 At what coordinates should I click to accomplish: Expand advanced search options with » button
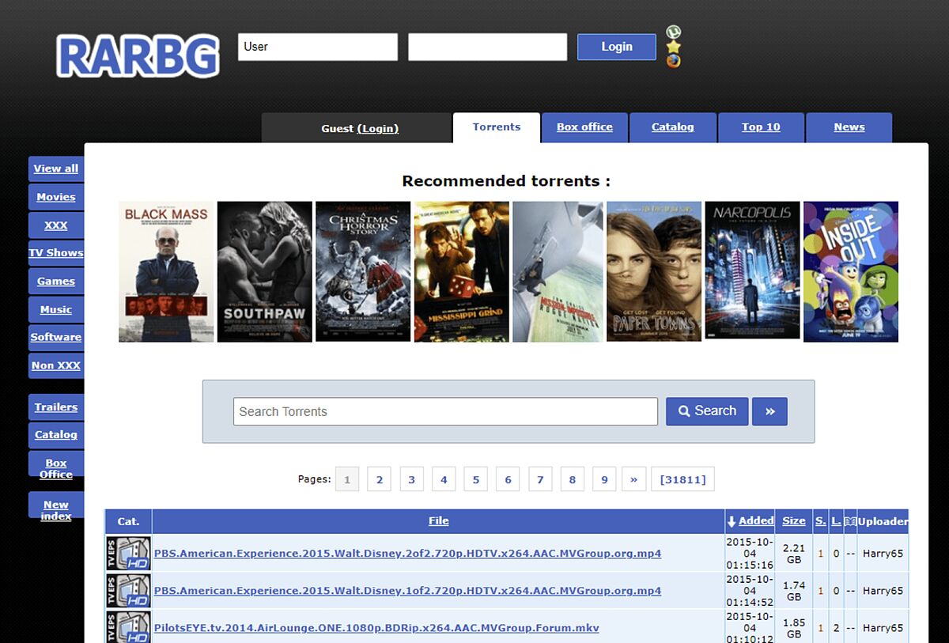[769, 411]
